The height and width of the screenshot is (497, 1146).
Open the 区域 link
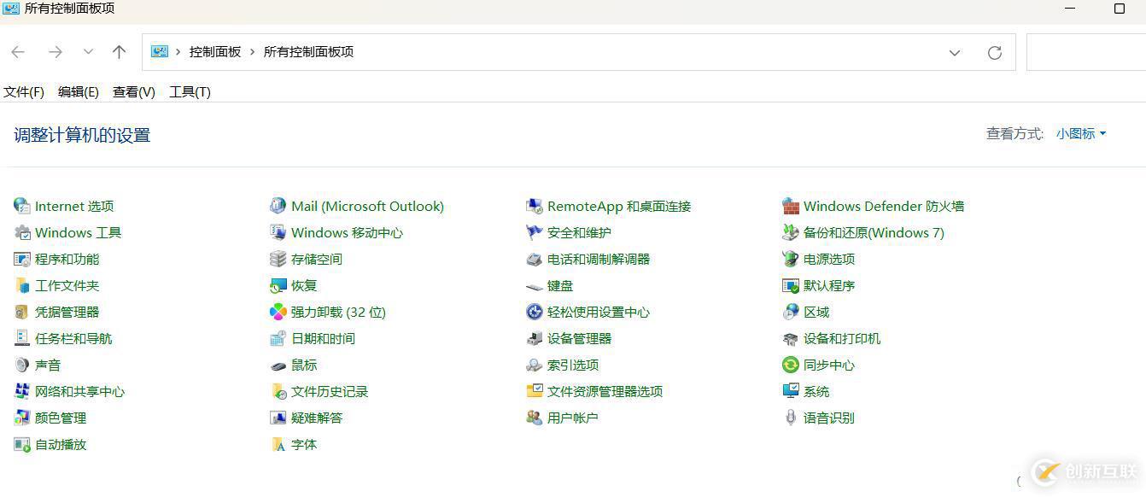[816, 312]
